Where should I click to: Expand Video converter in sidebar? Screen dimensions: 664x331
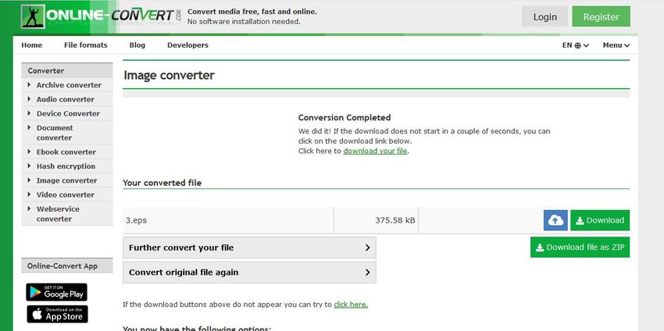(65, 194)
